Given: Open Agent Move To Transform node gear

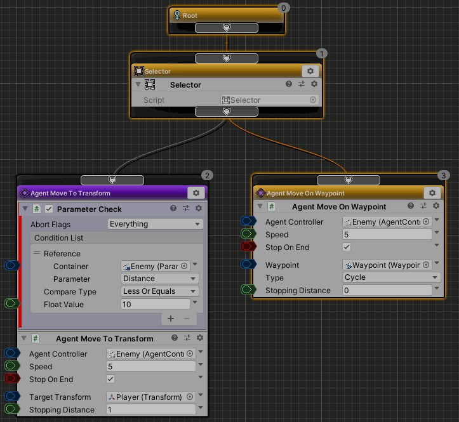Looking at the screenshot, I should pos(196,193).
